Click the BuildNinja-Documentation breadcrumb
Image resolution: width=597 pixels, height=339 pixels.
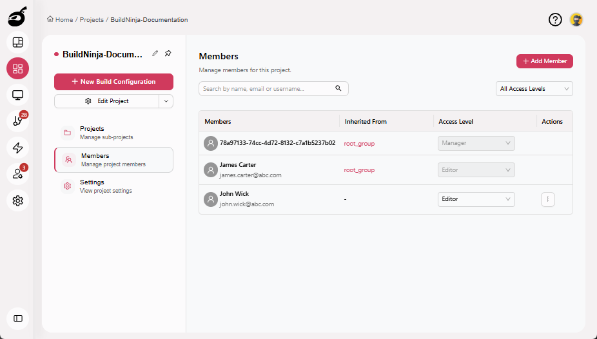(149, 20)
